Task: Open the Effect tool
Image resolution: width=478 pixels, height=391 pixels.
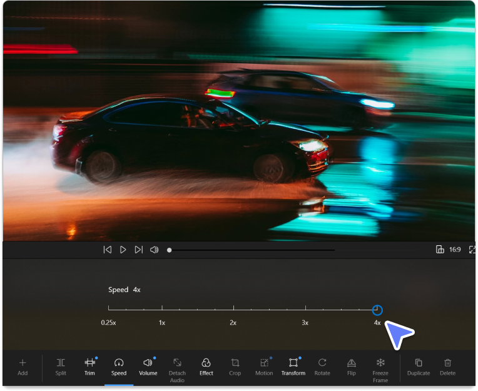Action: coord(206,367)
